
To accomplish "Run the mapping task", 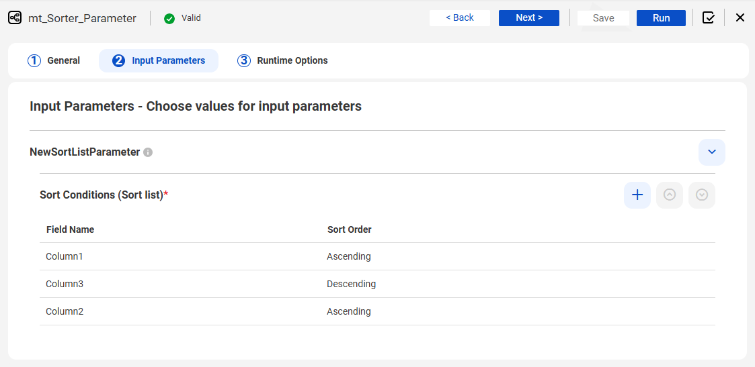I will pyautogui.click(x=661, y=17).
